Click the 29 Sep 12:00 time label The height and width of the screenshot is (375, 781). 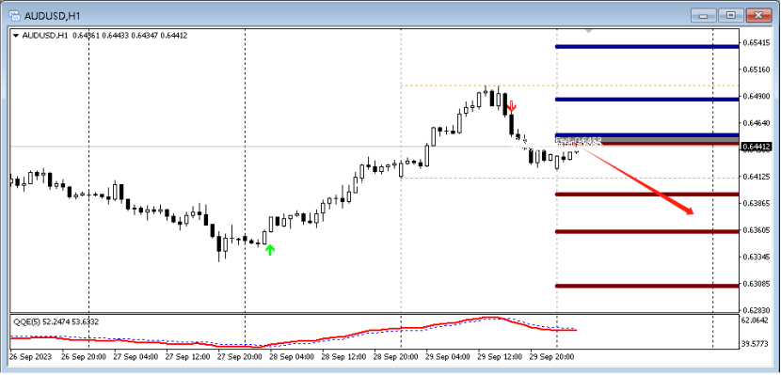(500, 357)
